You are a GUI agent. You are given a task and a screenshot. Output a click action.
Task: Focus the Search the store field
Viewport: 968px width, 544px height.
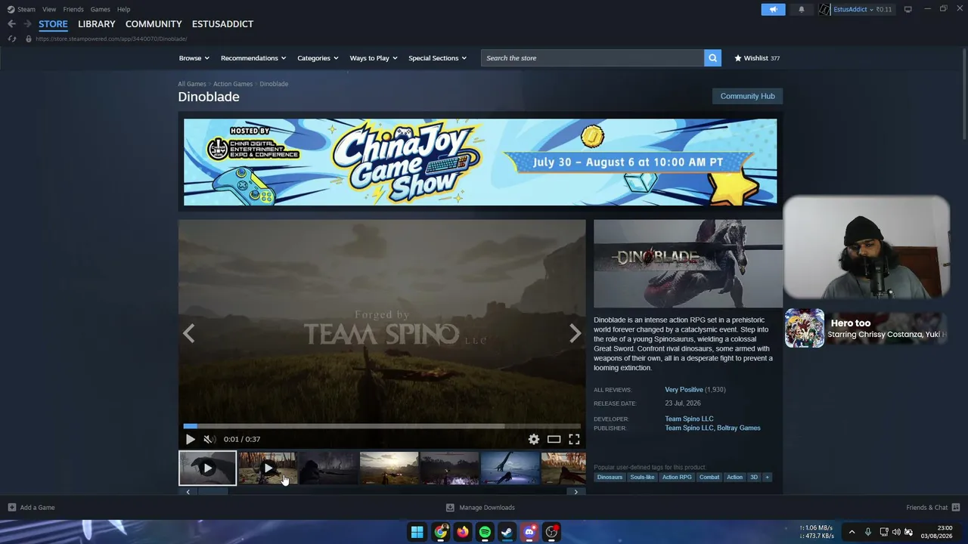(x=592, y=58)
